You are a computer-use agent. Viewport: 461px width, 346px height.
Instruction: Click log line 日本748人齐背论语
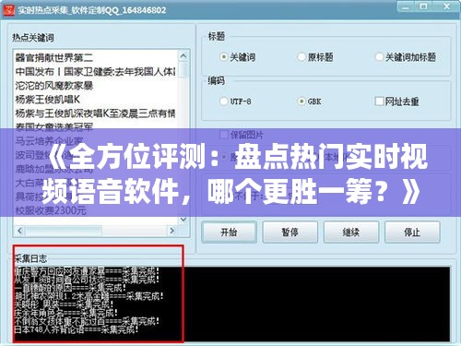tap(77, 330)
